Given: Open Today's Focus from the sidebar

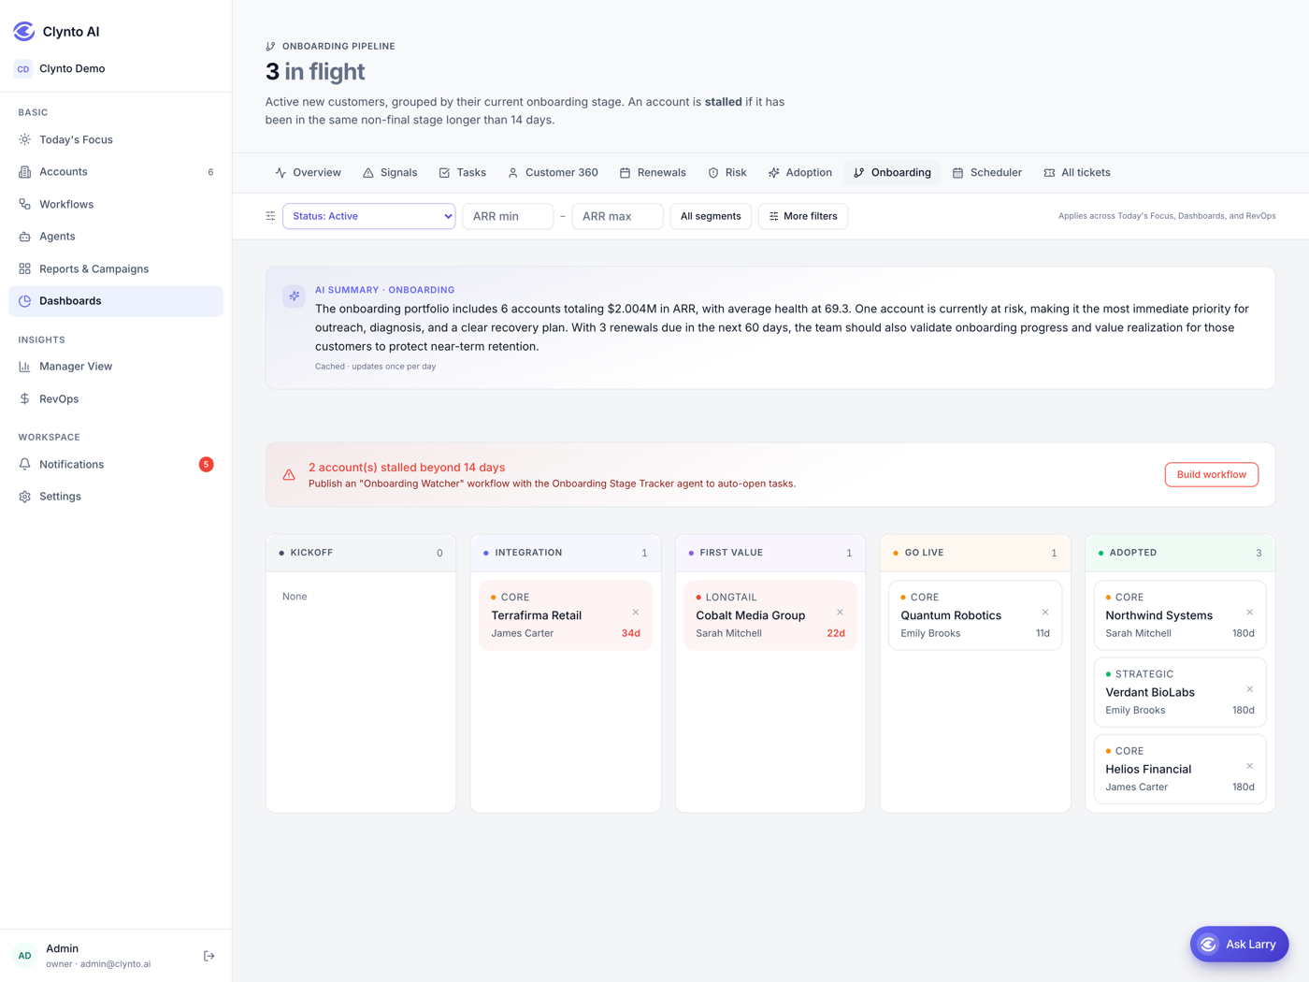Looking at the screenshot, I should [x=116, y=139].
